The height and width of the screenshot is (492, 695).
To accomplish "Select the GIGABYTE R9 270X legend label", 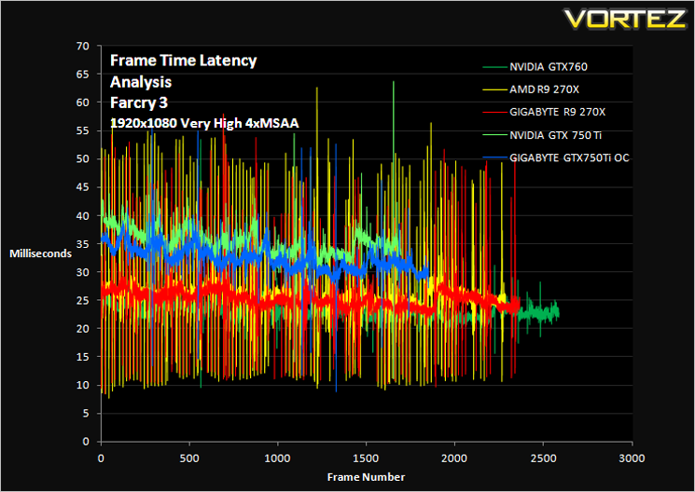I will click(557, 113).
